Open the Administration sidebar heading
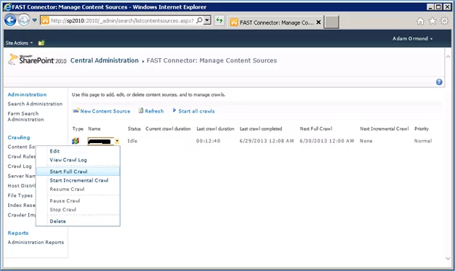Screen dimensions: 455x271 click(27, 94)
